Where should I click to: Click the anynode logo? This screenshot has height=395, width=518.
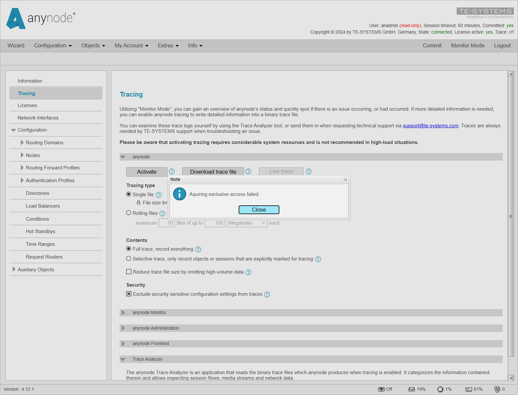pos(41,18)
